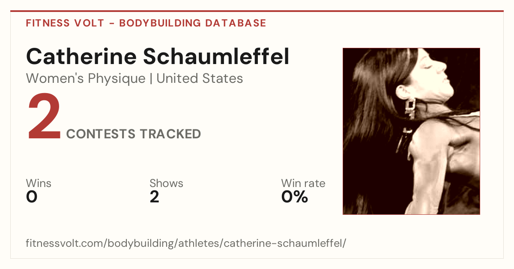Click the Shows label

[166, 184]
